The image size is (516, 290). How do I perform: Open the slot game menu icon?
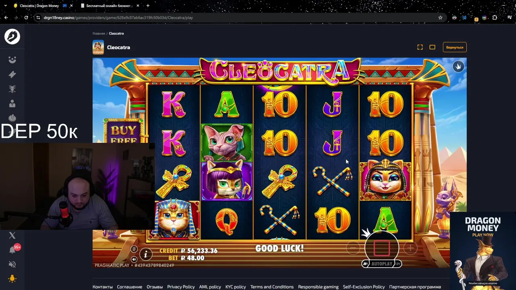tap(134, 249)
